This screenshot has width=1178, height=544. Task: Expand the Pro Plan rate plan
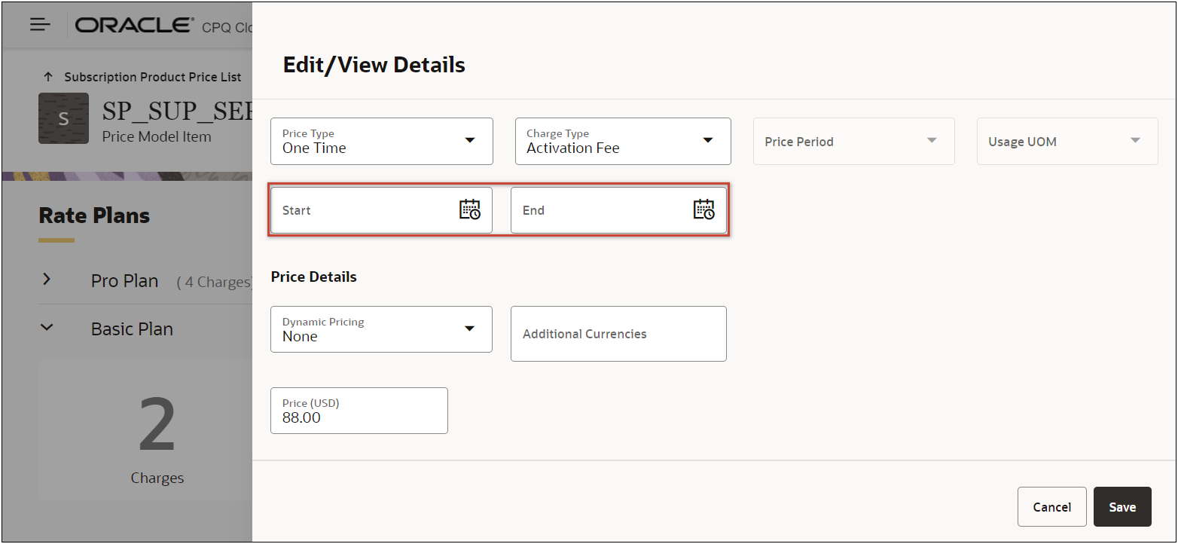[x=47, y=280]
